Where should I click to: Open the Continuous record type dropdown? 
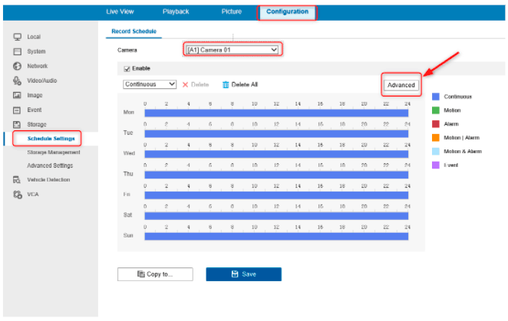click(150, 84)
